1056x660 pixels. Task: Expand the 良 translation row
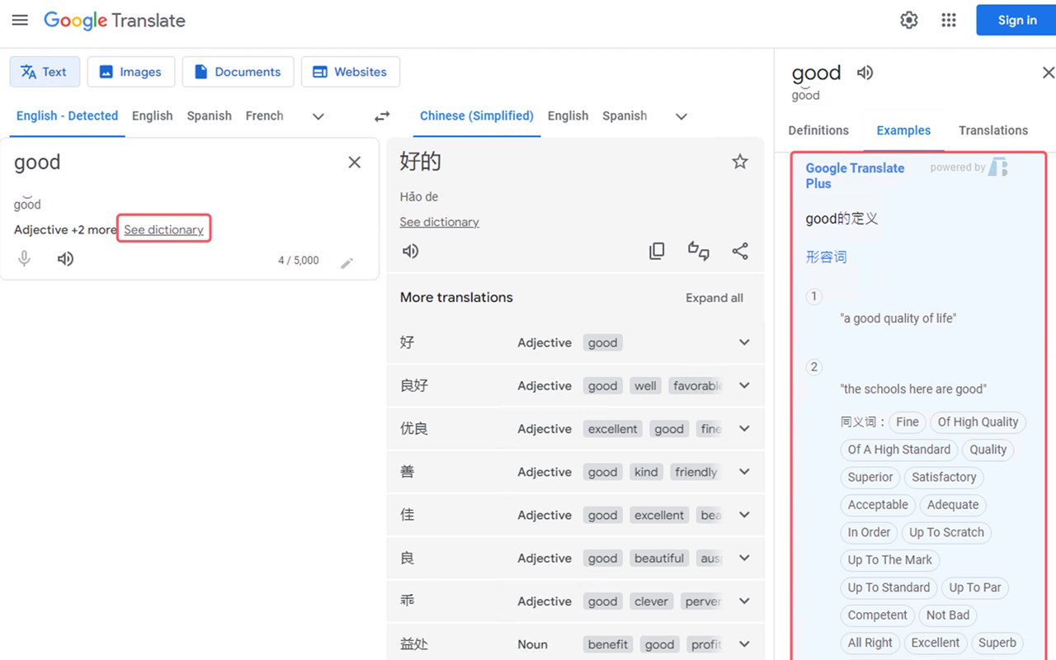[x=744, y=558]
